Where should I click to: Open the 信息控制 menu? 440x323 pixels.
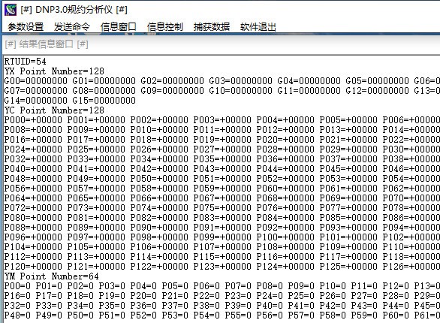coord(164,27)
